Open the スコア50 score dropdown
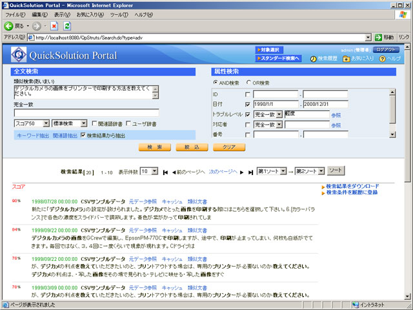Image resolution: width=413 pixels, height=310 pixels. click(31, 123)
